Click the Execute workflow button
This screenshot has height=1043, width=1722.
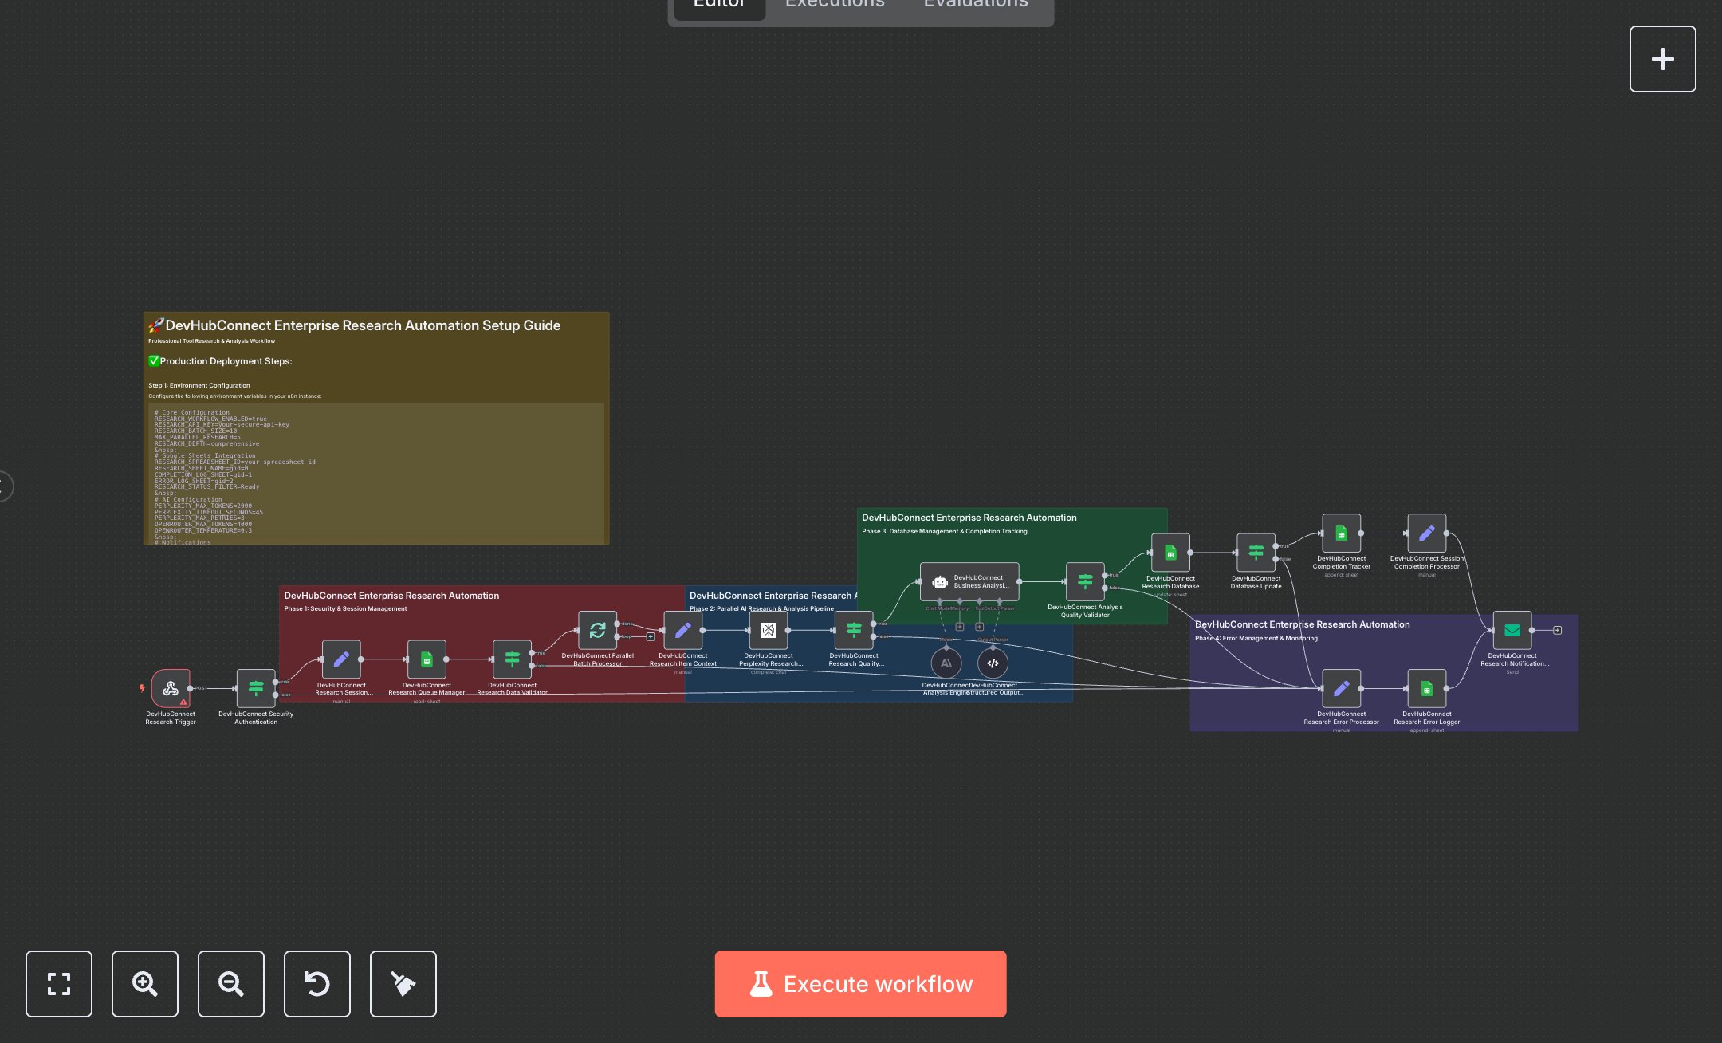coord(860,984)
